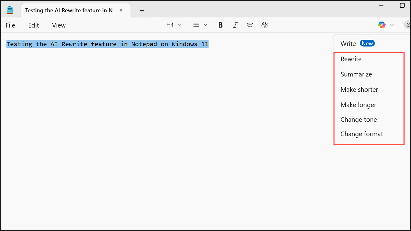Click the Copilot icon
The height and width of the screenshot is (231, 411).
pyautogui.click(x=382, y=25)
